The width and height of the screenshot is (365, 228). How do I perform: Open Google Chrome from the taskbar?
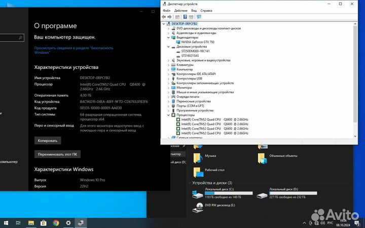click(x=55, y=222)
